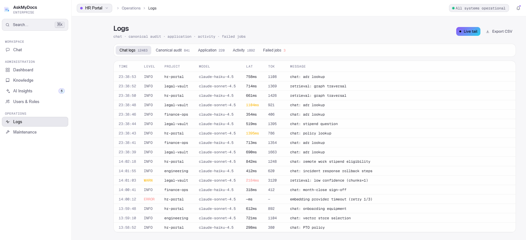The image size is (526, 240).
Task: Click message 'chat: incident response rollback steps'
Action: [x=331, y=171]
